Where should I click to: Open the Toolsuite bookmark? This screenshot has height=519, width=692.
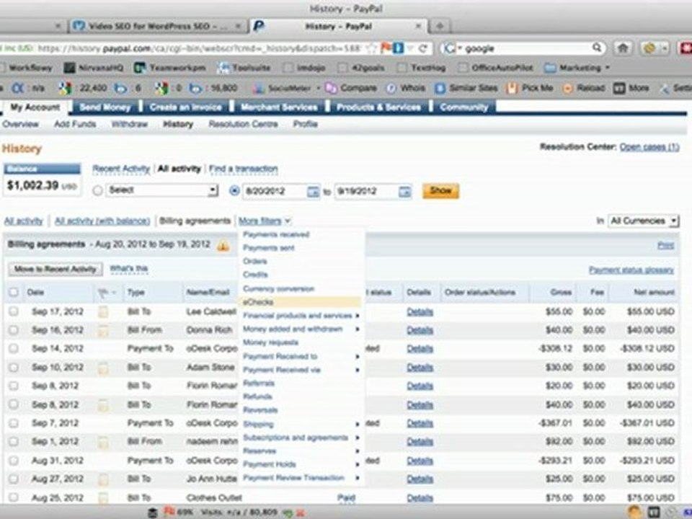(x=244, y=68)
